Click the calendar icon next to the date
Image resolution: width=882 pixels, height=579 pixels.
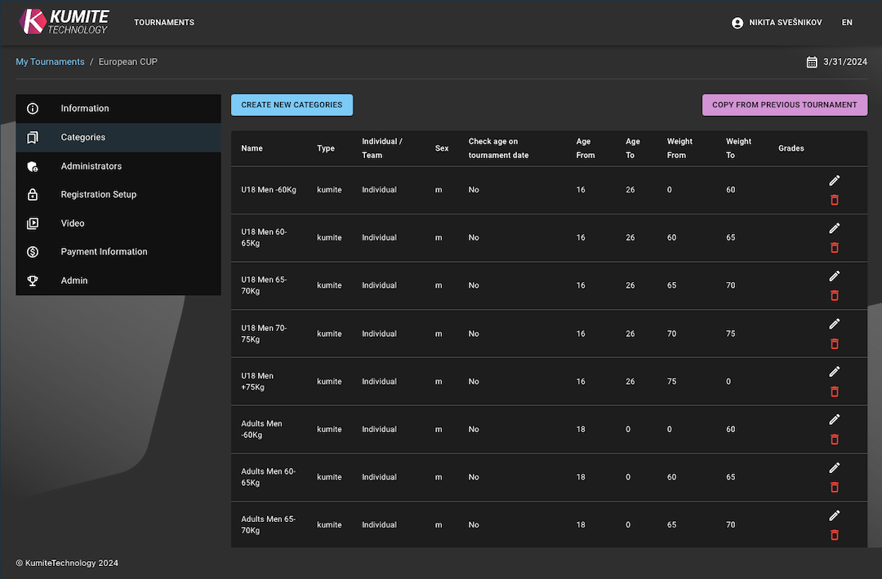coord(812,61)
